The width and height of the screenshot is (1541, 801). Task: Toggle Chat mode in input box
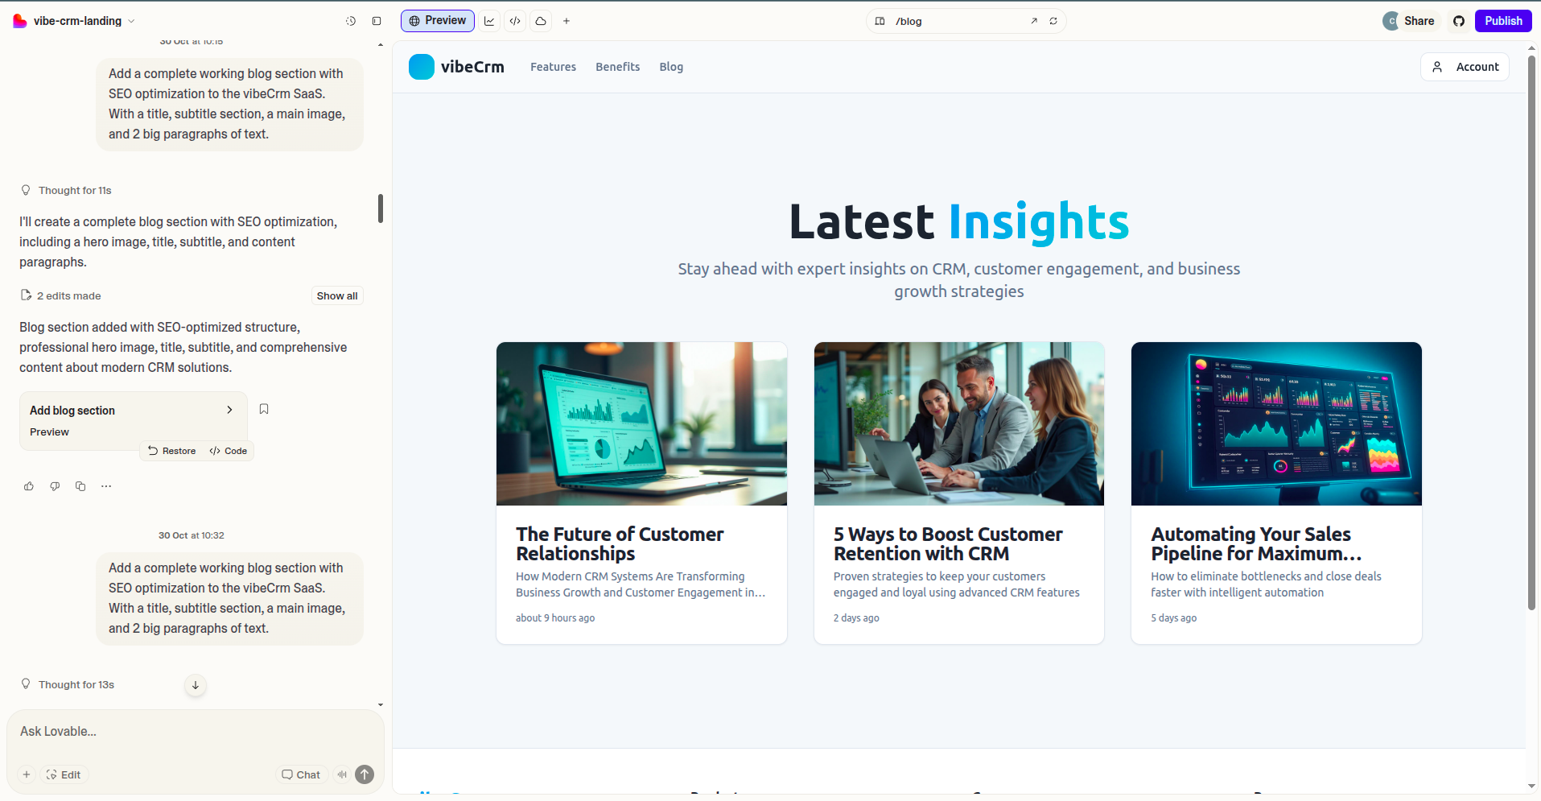click(x=301, y=774)
